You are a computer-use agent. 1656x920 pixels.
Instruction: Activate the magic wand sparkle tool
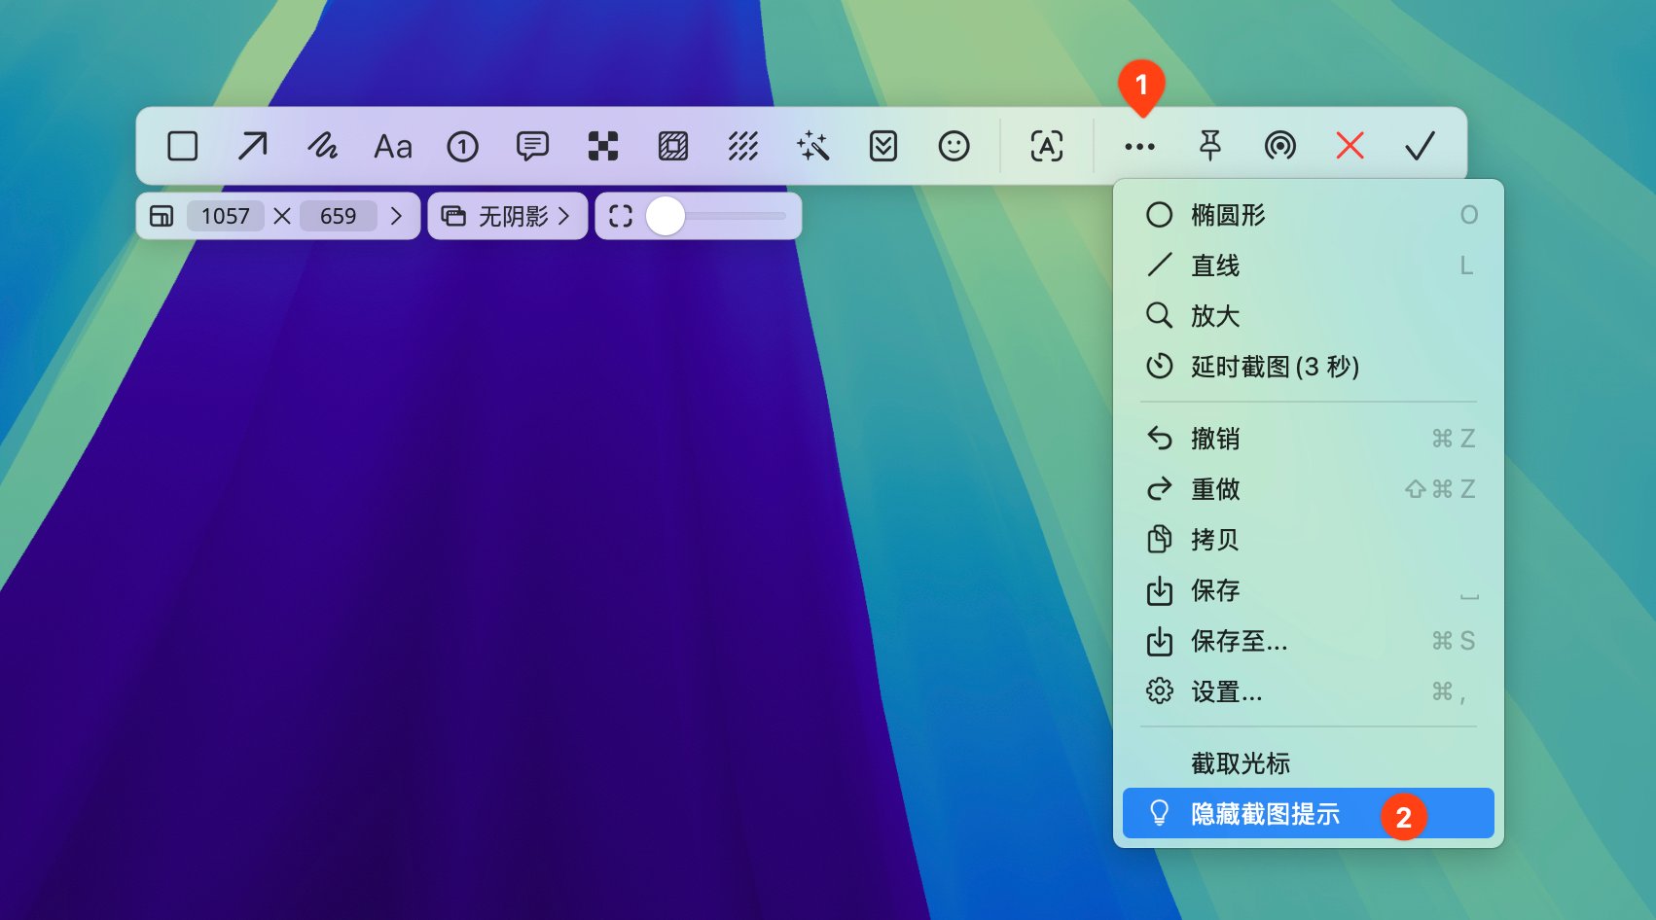(813, 146)
